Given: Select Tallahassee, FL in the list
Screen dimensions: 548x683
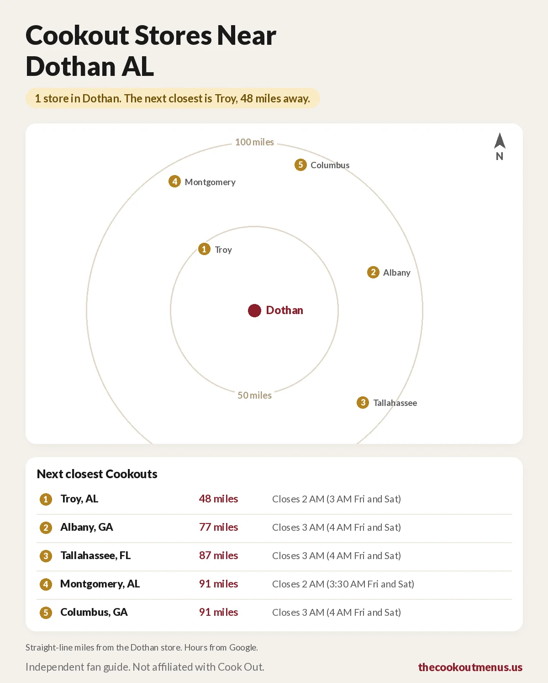Looking at the screenshot, I should (95, 555).
